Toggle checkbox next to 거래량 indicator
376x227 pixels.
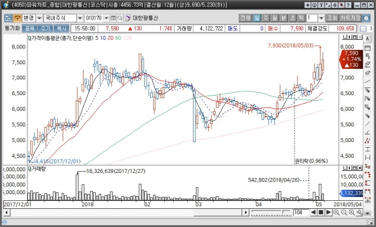[30, 169]
